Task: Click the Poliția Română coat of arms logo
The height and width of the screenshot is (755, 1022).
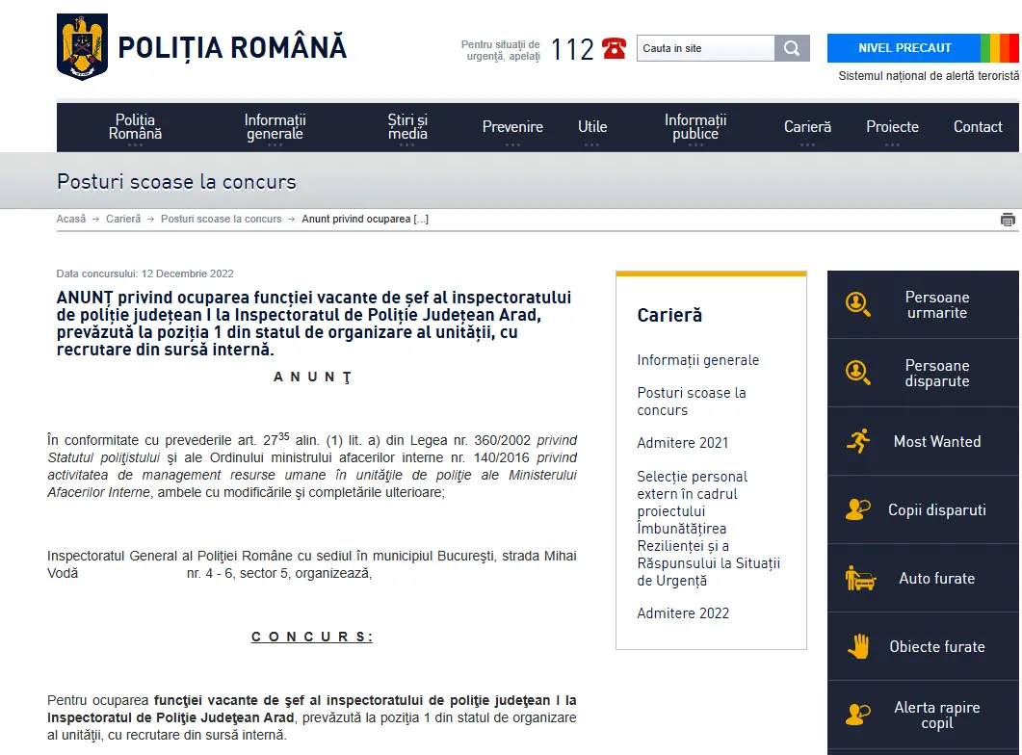Action: pos(82,47)
